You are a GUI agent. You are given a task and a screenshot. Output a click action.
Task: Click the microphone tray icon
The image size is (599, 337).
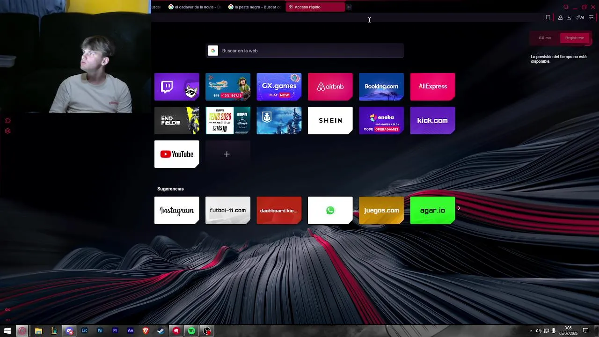554,331
